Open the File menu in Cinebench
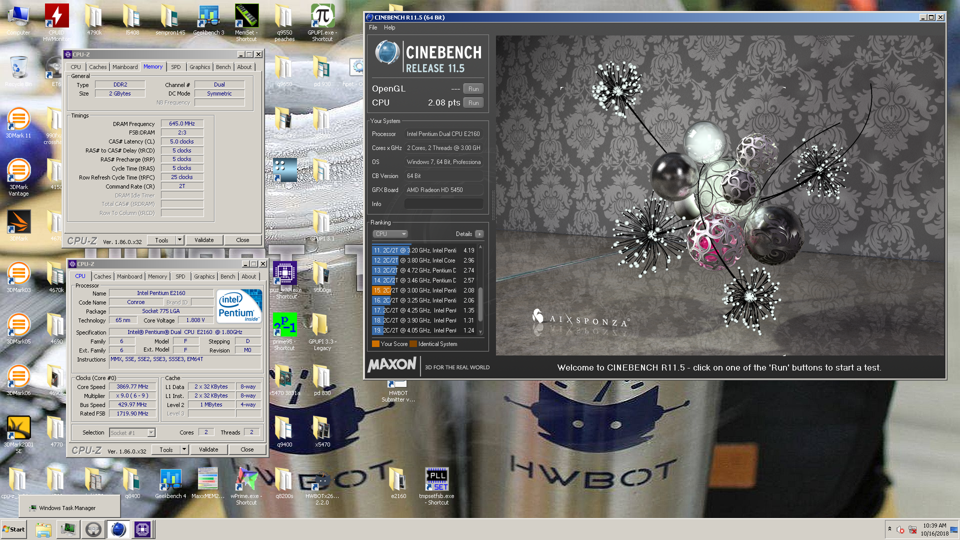The width and height of the screenshot is (960, 540). point(373,27)
